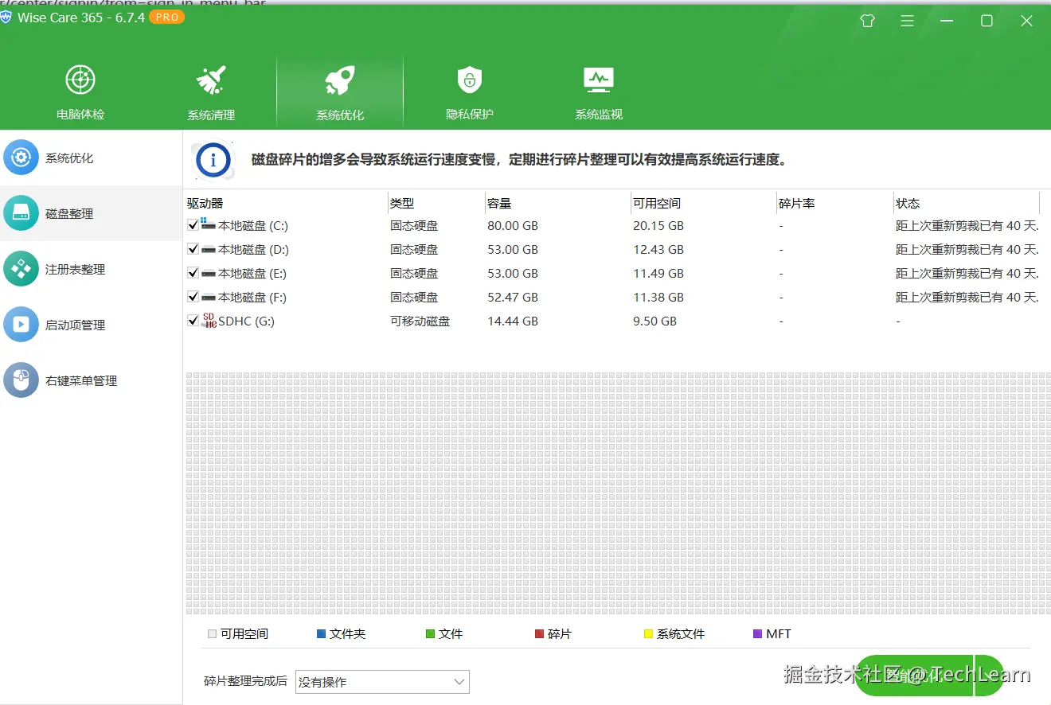Click the 系统优化 sidebar gear icon
1051x705 pixels.
[x=21, y=158]
